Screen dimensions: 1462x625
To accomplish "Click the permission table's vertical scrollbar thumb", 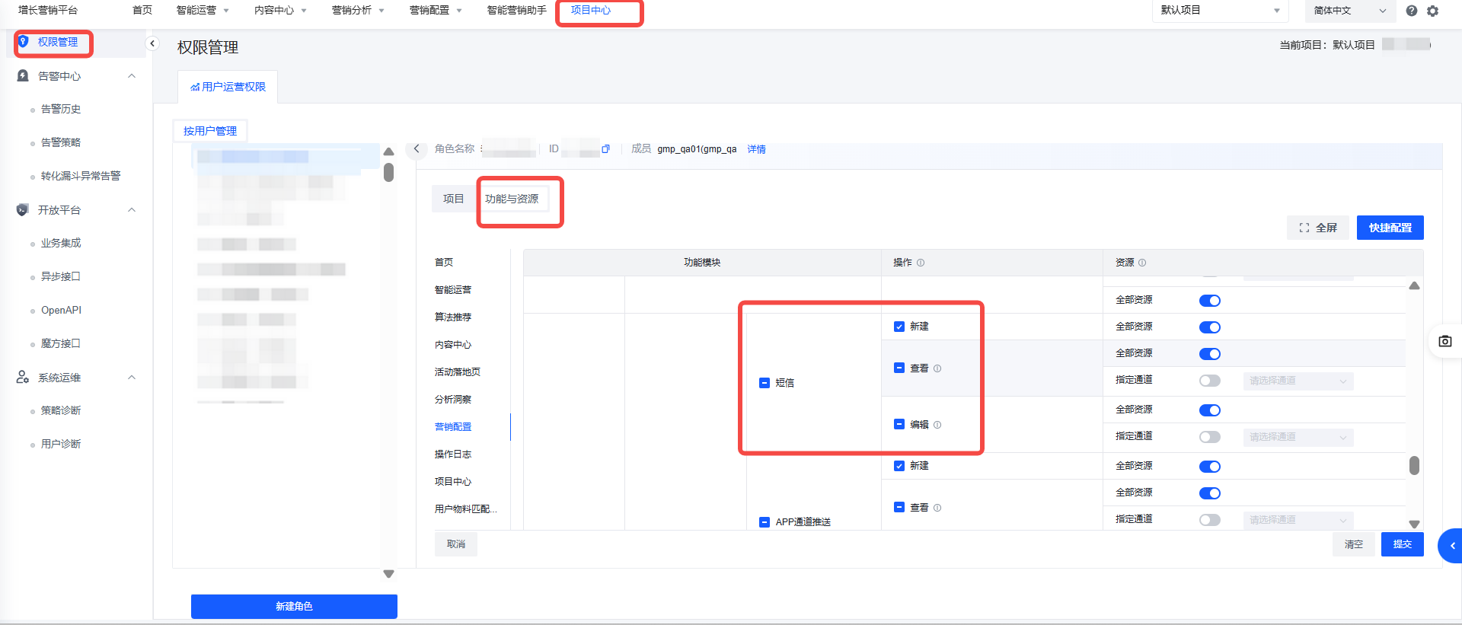I will pyautogui.click(x=1414, y=465).
